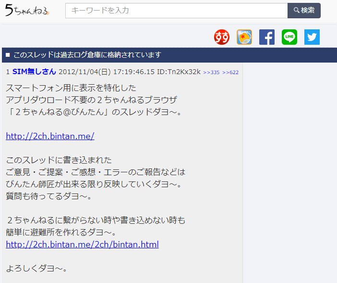Click the orange star ball share icon
Image resolution: width=337 pixels, height=283 pixels.
click(x=244, y=37)
